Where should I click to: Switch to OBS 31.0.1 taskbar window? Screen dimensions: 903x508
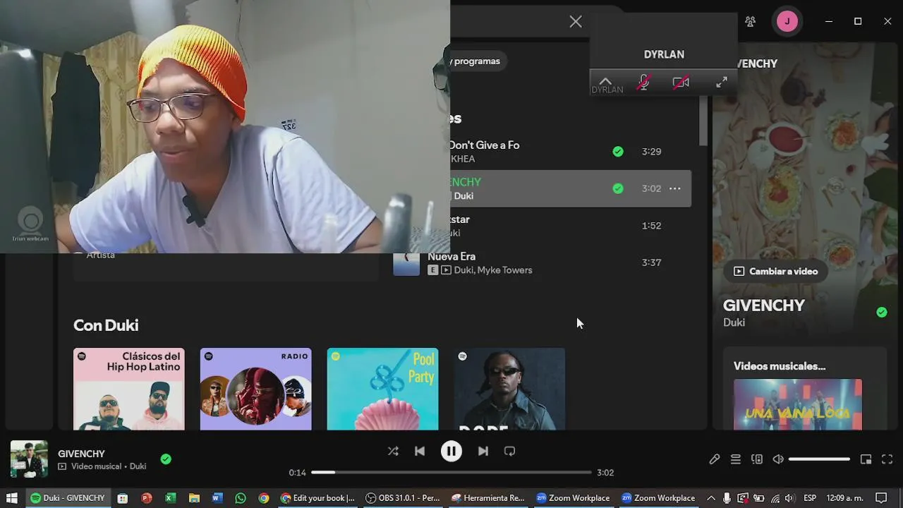tap(403, 498)
